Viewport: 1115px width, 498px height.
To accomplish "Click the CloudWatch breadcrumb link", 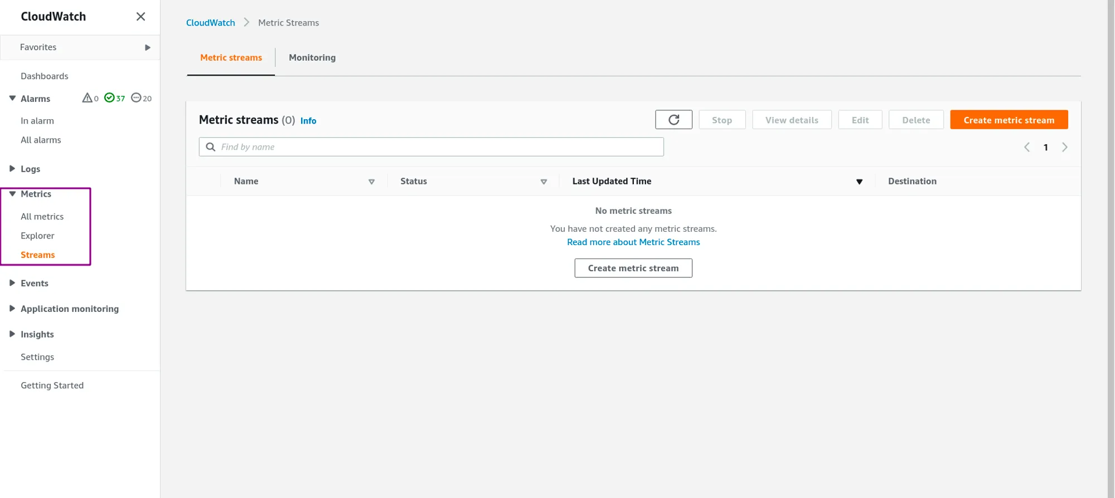I will 210,23.
